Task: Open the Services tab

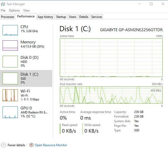Action: click(97, 17)
